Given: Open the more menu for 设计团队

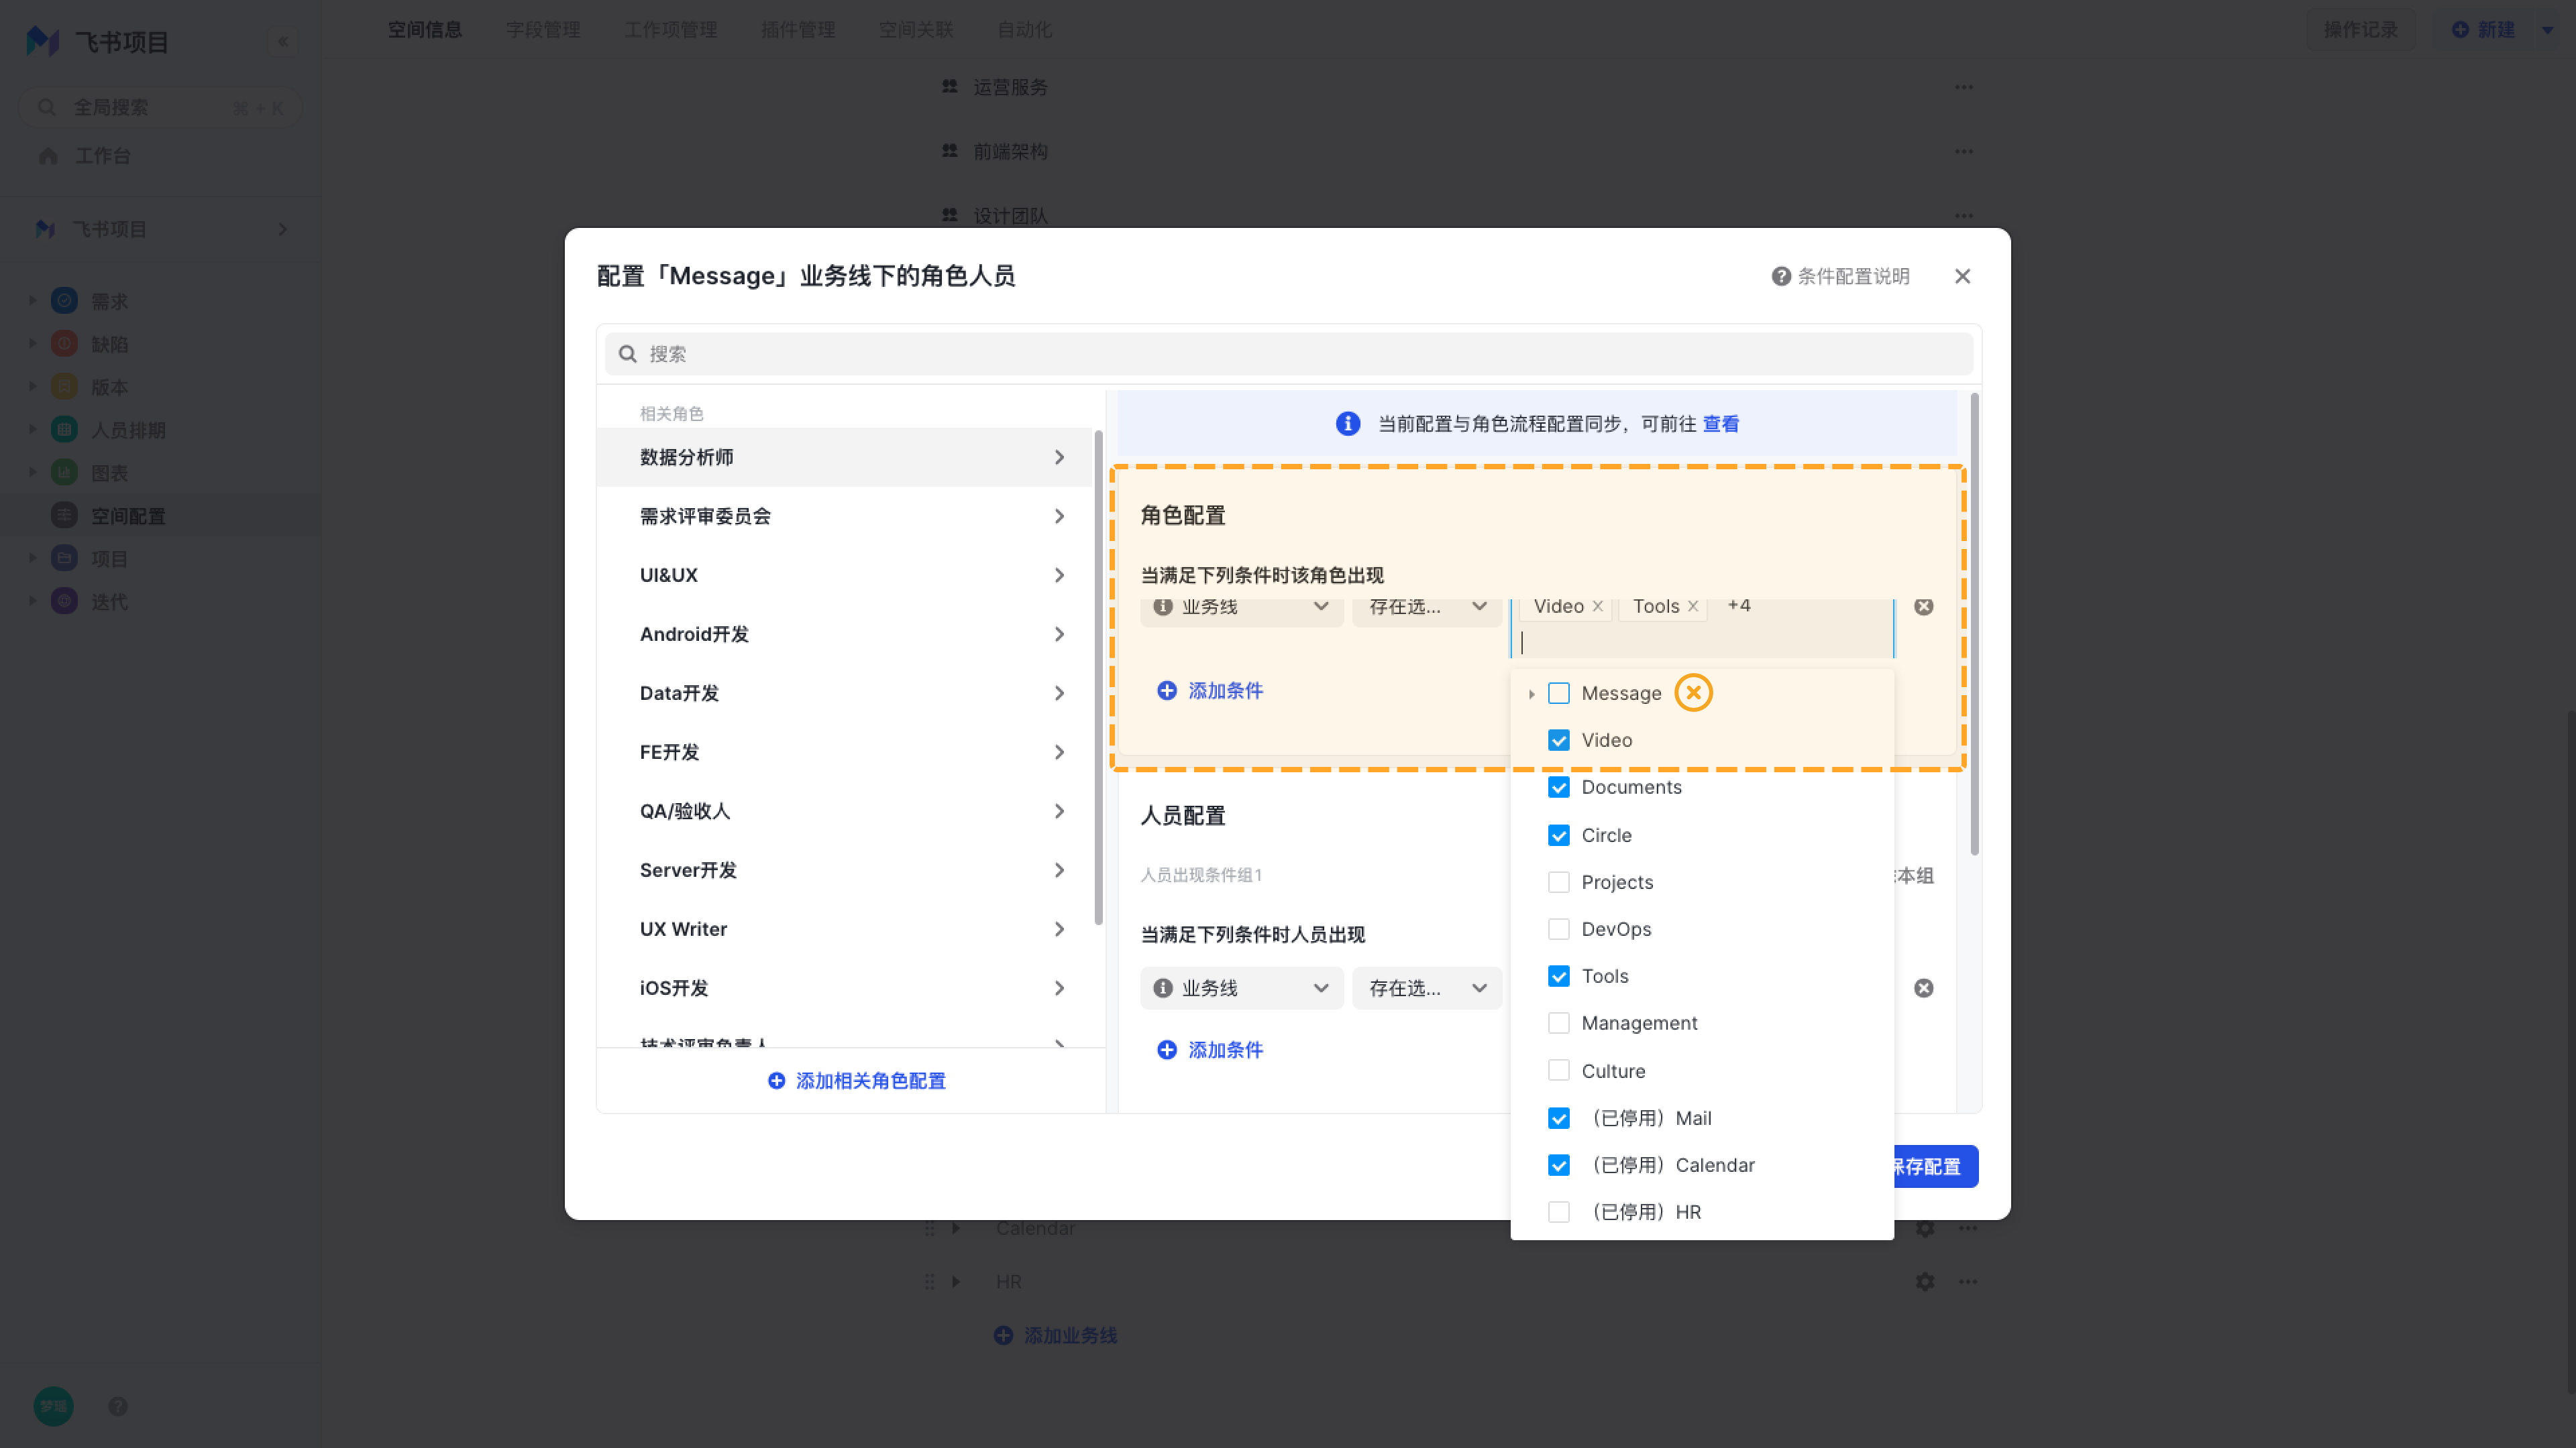Looking at the screenshot, I should 1964,215.
